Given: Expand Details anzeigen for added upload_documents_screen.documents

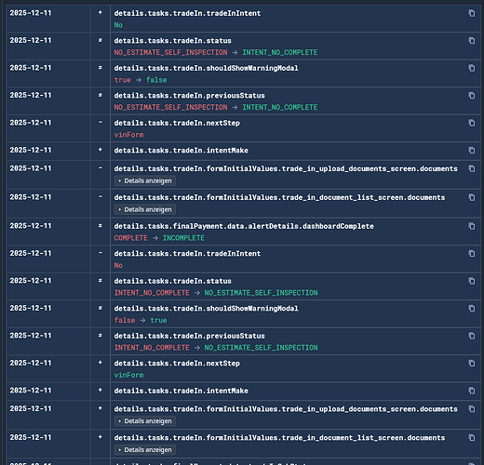Looking at the screenshot, I should point(145,421).
